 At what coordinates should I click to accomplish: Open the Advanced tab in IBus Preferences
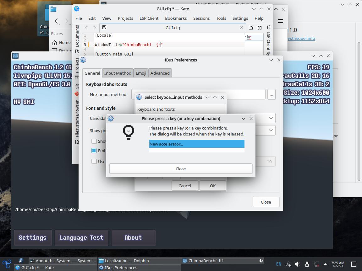(160, 73)
